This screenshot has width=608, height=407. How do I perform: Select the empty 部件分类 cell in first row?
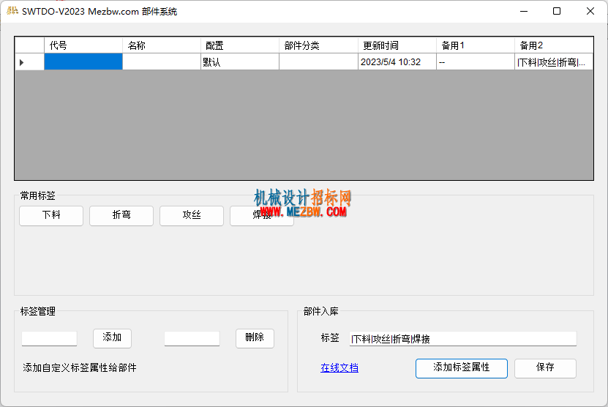coord(318,62)
